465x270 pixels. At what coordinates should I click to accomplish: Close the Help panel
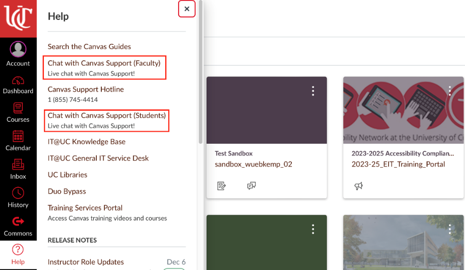point(187,9)
